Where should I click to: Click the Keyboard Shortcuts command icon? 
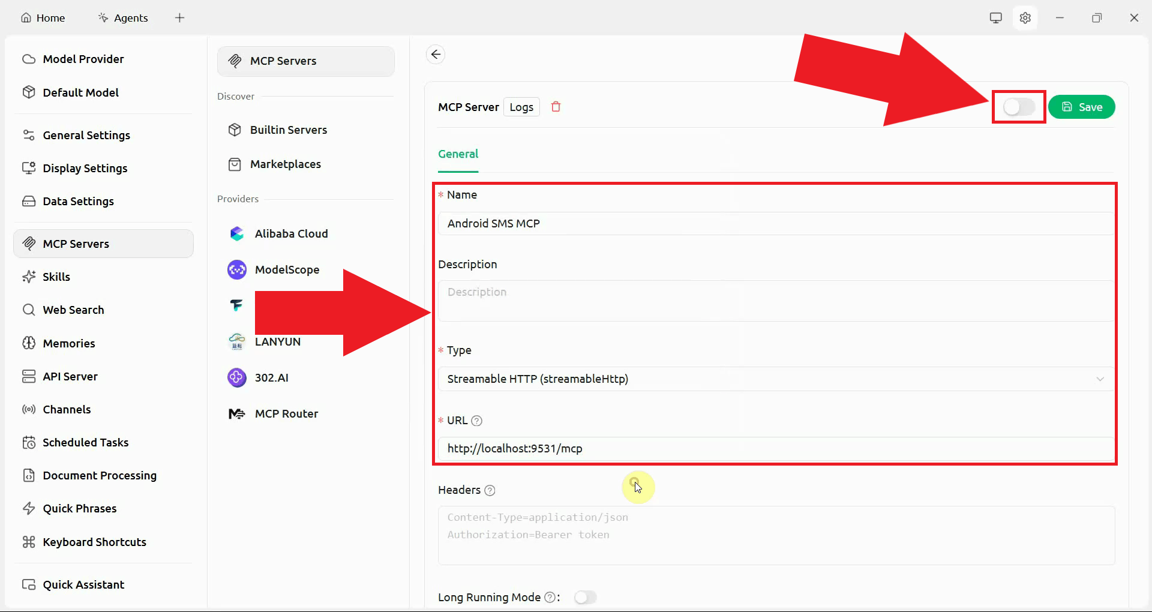click(x=29, y=542)
